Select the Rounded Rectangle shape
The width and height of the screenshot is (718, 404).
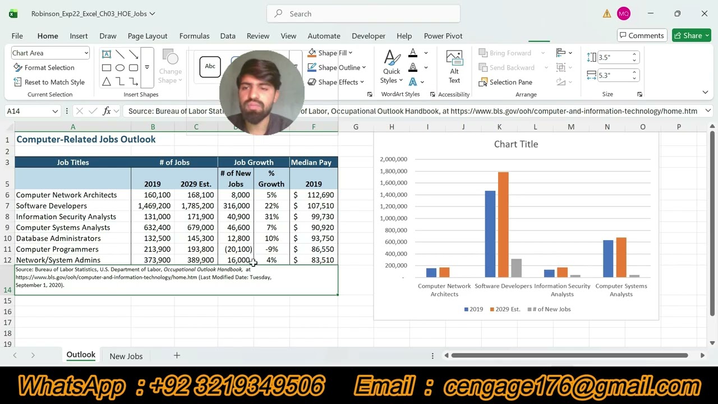[x=134, y=68]
